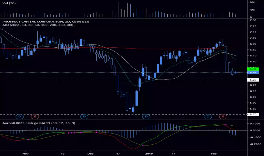Click the Feb date label on time axis
Image resolution: width=264 pixels, height=156 pixels.
(x=214, y=153)
